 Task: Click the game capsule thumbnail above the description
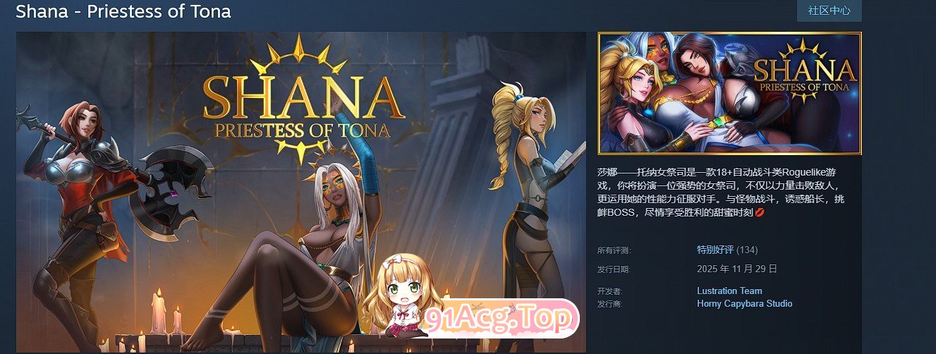click(x=729, y=93)
